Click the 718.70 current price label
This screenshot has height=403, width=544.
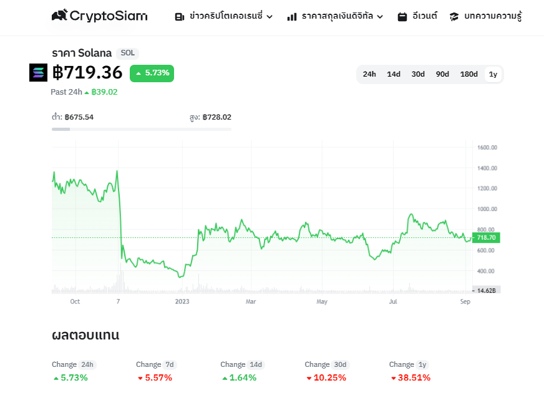coord(486,238)
